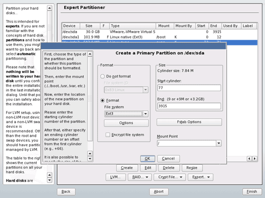This screenshot has width=265, height=198.
Task: Focus the Start cylinder field
Action: point(189,88)
